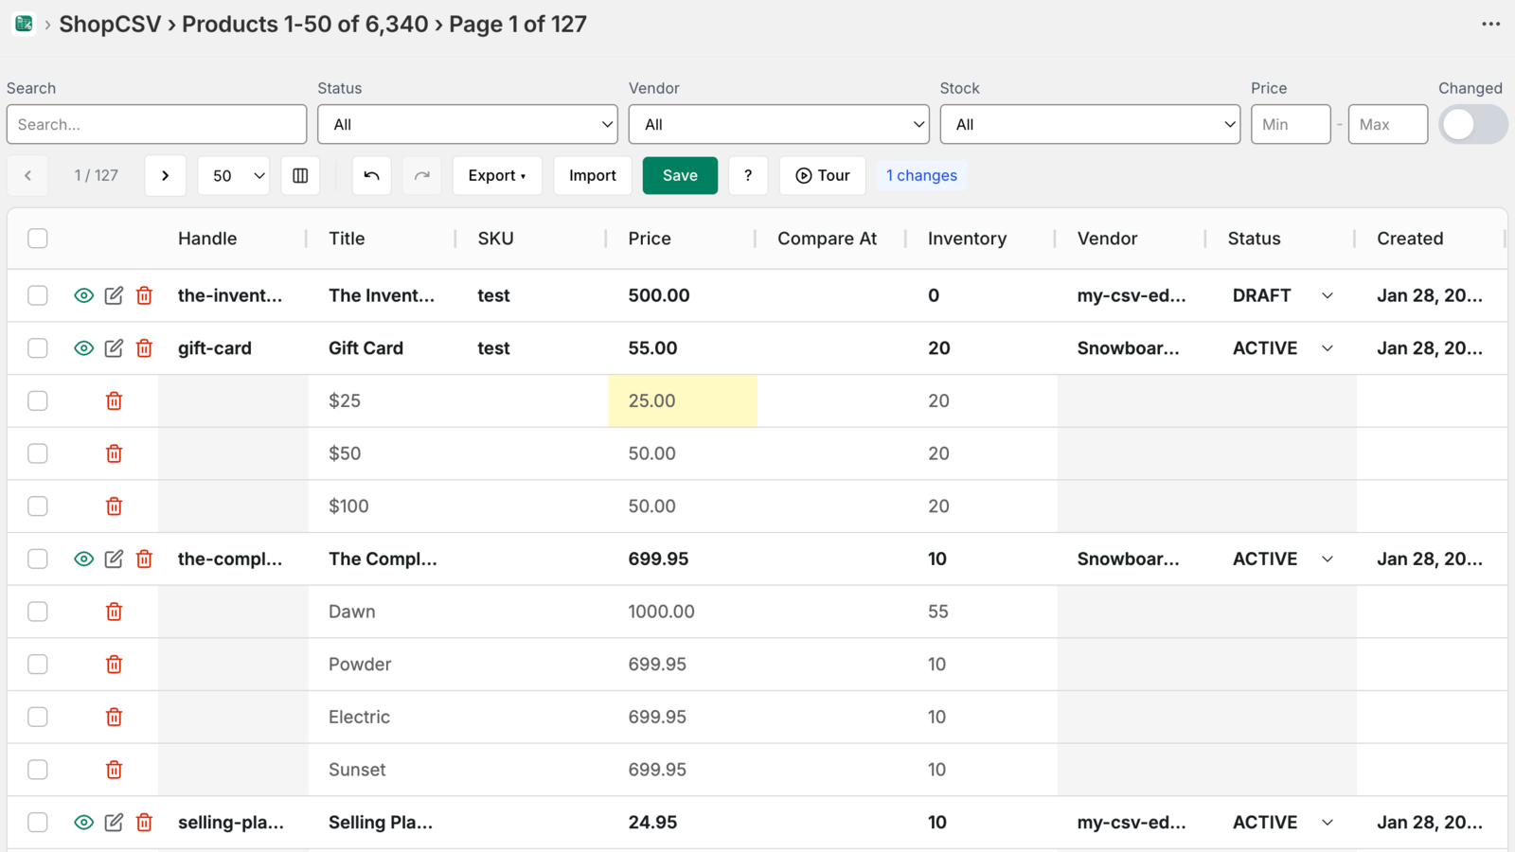Open the Vendor filter dropdown
Viewport: 1515px width, 852px height.
778,125
